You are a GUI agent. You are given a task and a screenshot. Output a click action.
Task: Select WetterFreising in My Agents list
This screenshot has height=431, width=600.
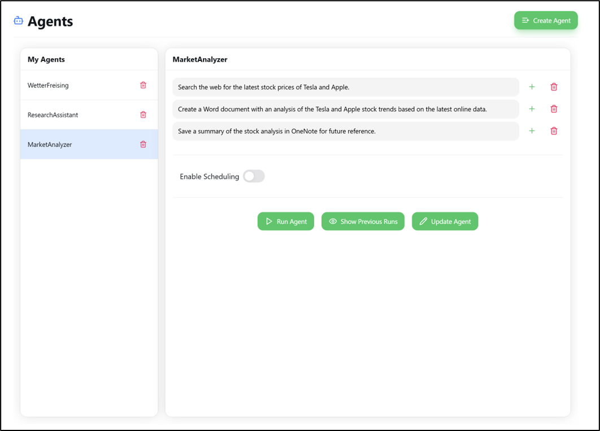(x=48, y=85)
